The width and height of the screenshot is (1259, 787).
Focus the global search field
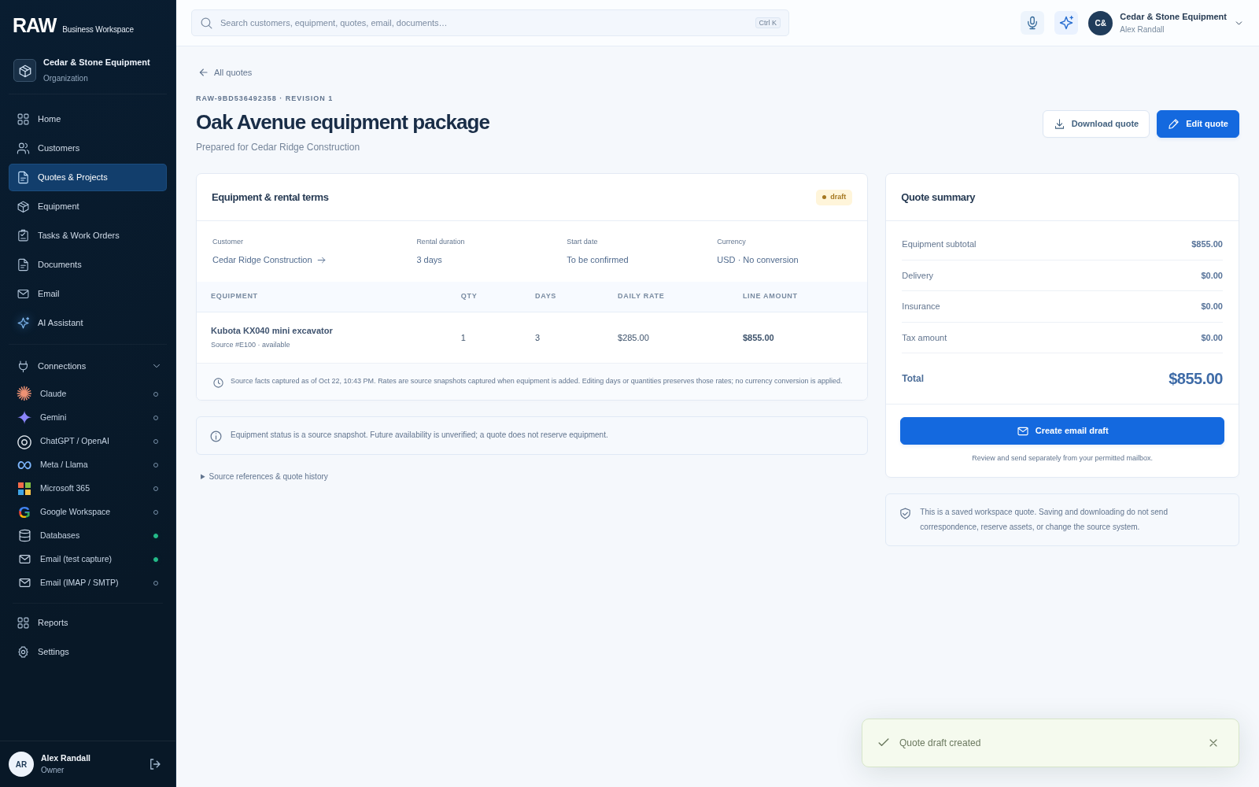click(x=490, y=23)
